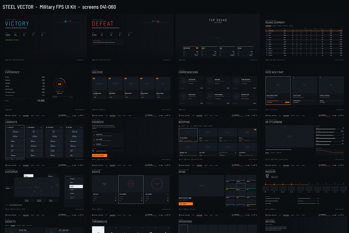Click Tank Buster medal icon in Commendations
This screenshot has height=233, width=349.
236,81
